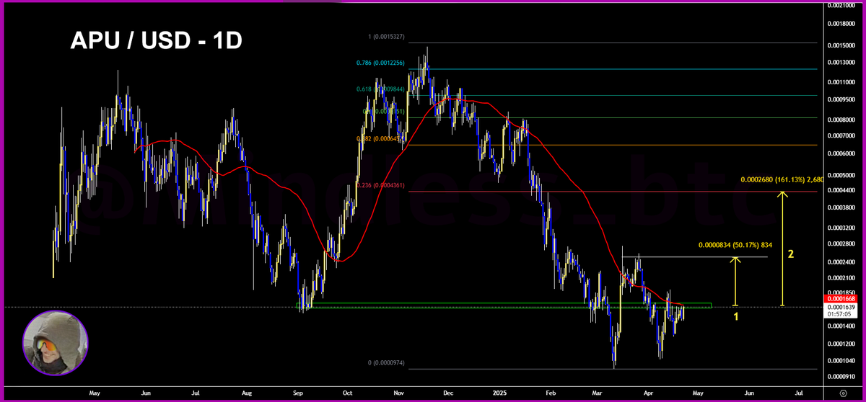Click price axis value 0.0002800
The image size is (866, 402).
coord(841,244)
